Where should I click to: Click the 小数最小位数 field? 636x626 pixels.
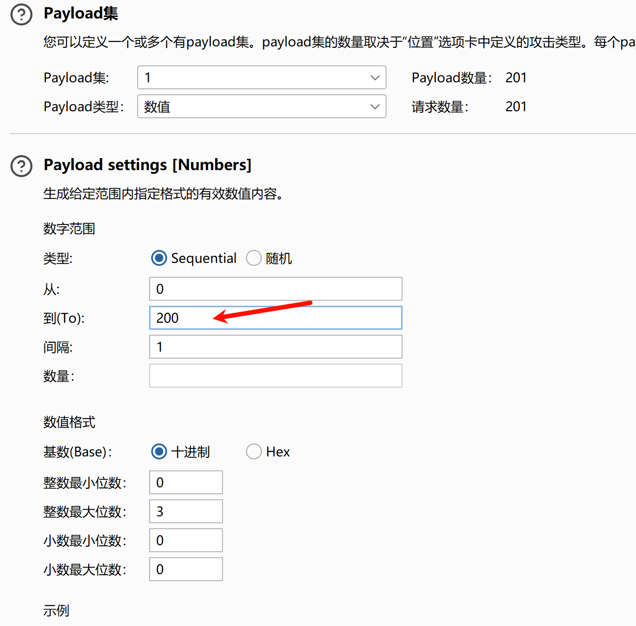click(x=186, y=540)
